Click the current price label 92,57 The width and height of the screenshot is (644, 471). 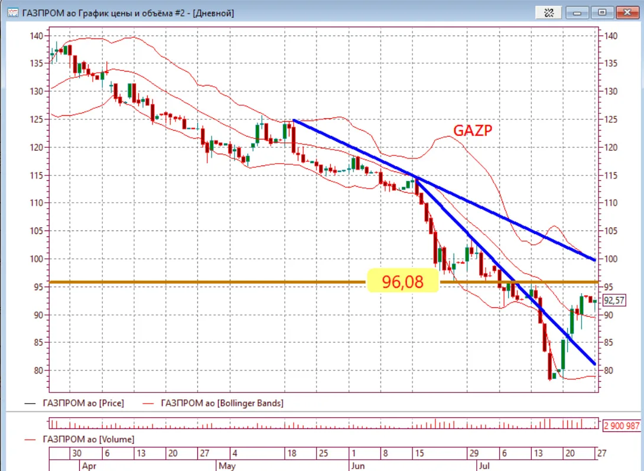[x=614, y=300]
